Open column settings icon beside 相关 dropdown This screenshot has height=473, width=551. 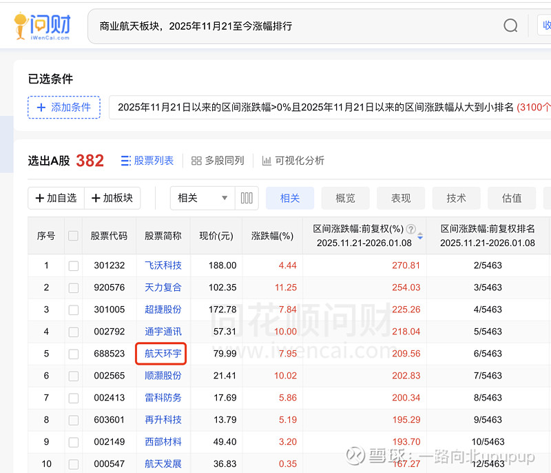tap(246, 198)
